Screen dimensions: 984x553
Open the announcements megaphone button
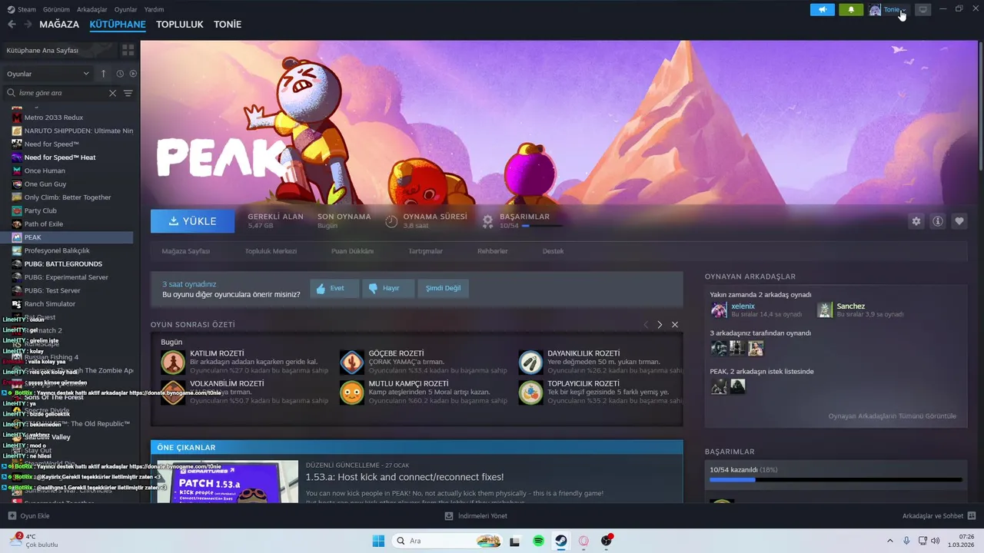coord(822,9)
